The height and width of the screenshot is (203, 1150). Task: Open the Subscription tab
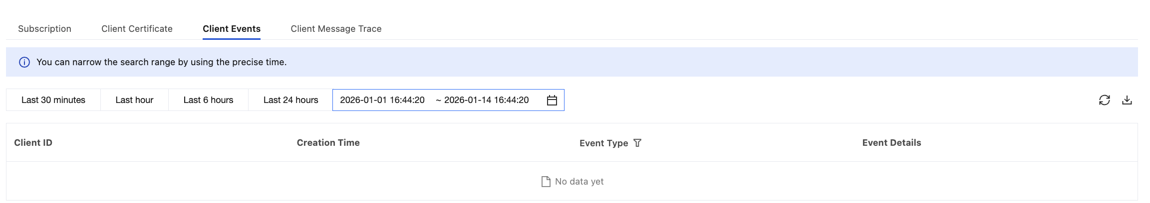tap(44, 29)
